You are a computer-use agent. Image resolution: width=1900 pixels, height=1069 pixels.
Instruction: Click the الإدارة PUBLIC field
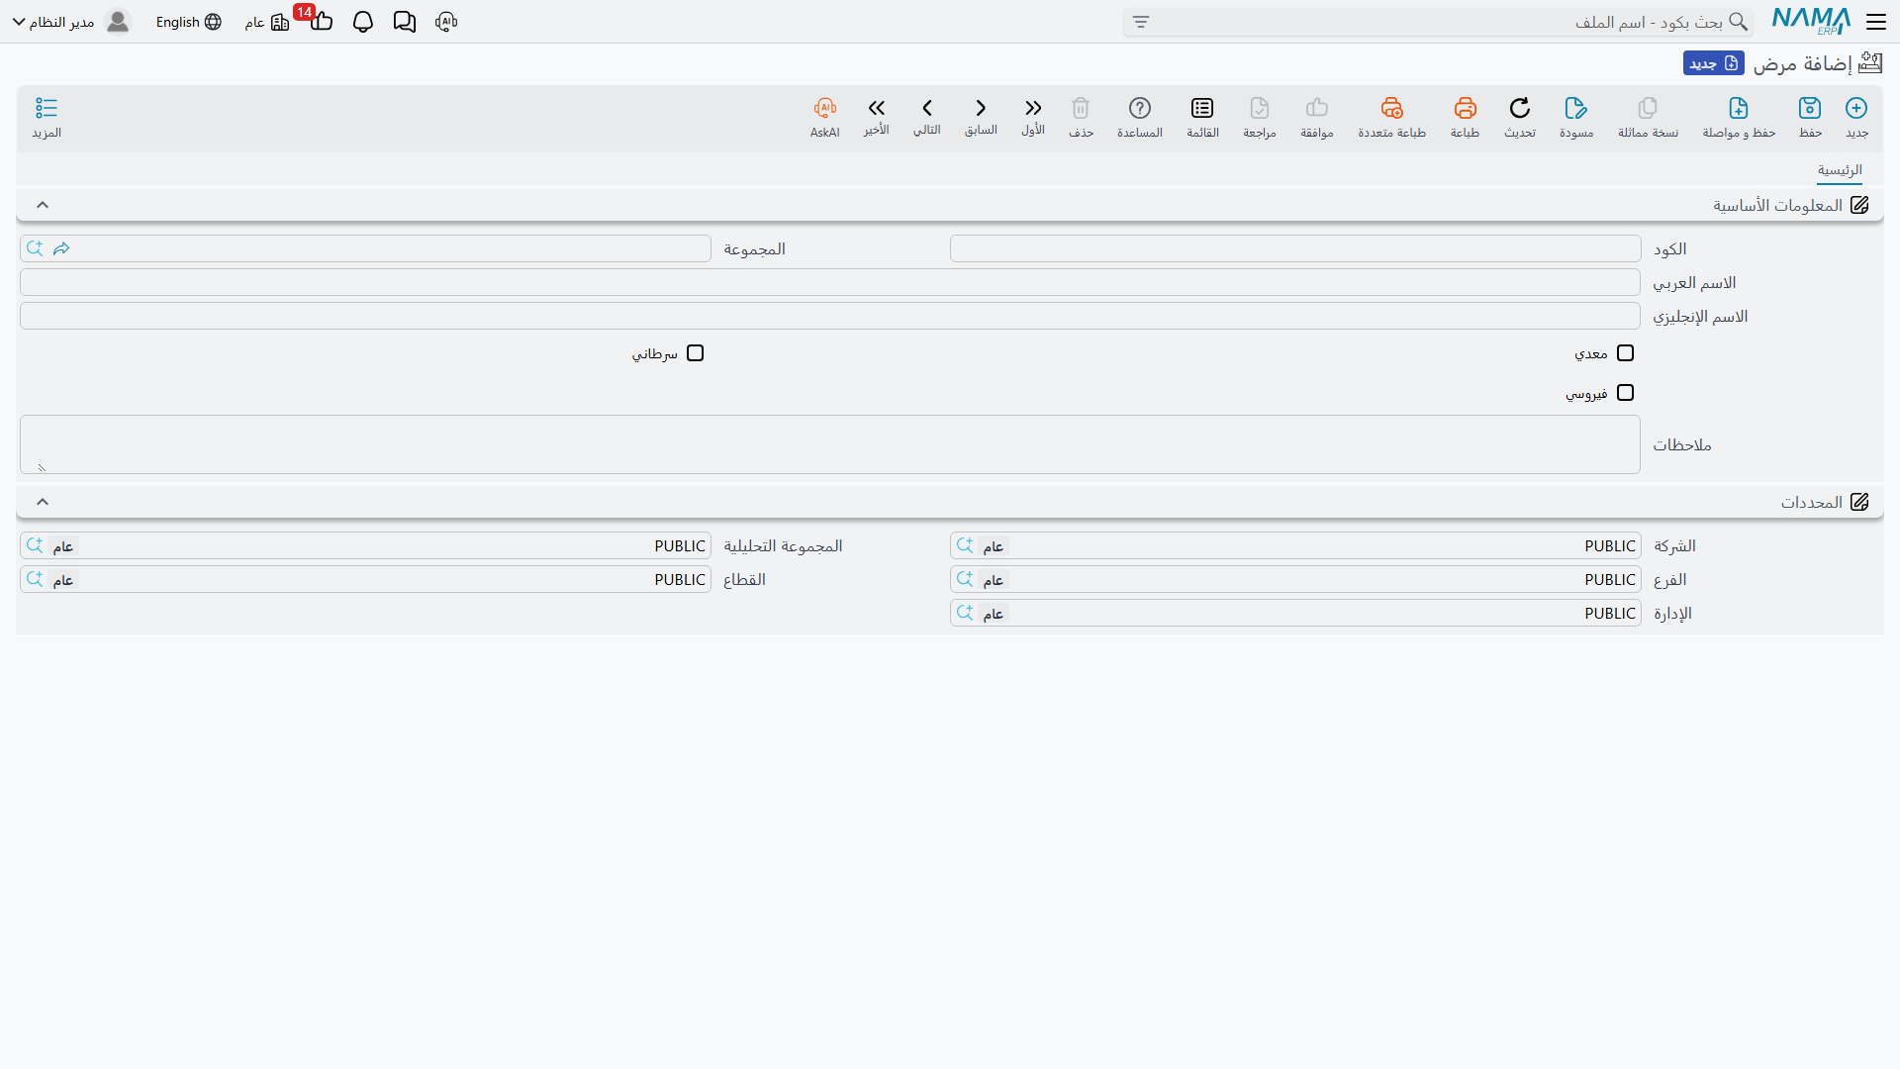pos(1295,613)
